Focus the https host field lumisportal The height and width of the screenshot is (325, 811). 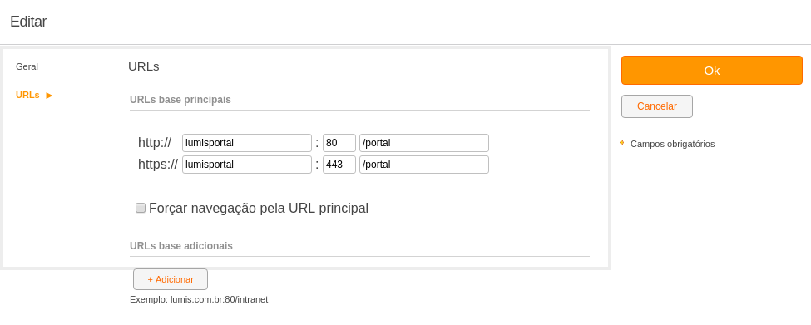[x=247, y=165]
